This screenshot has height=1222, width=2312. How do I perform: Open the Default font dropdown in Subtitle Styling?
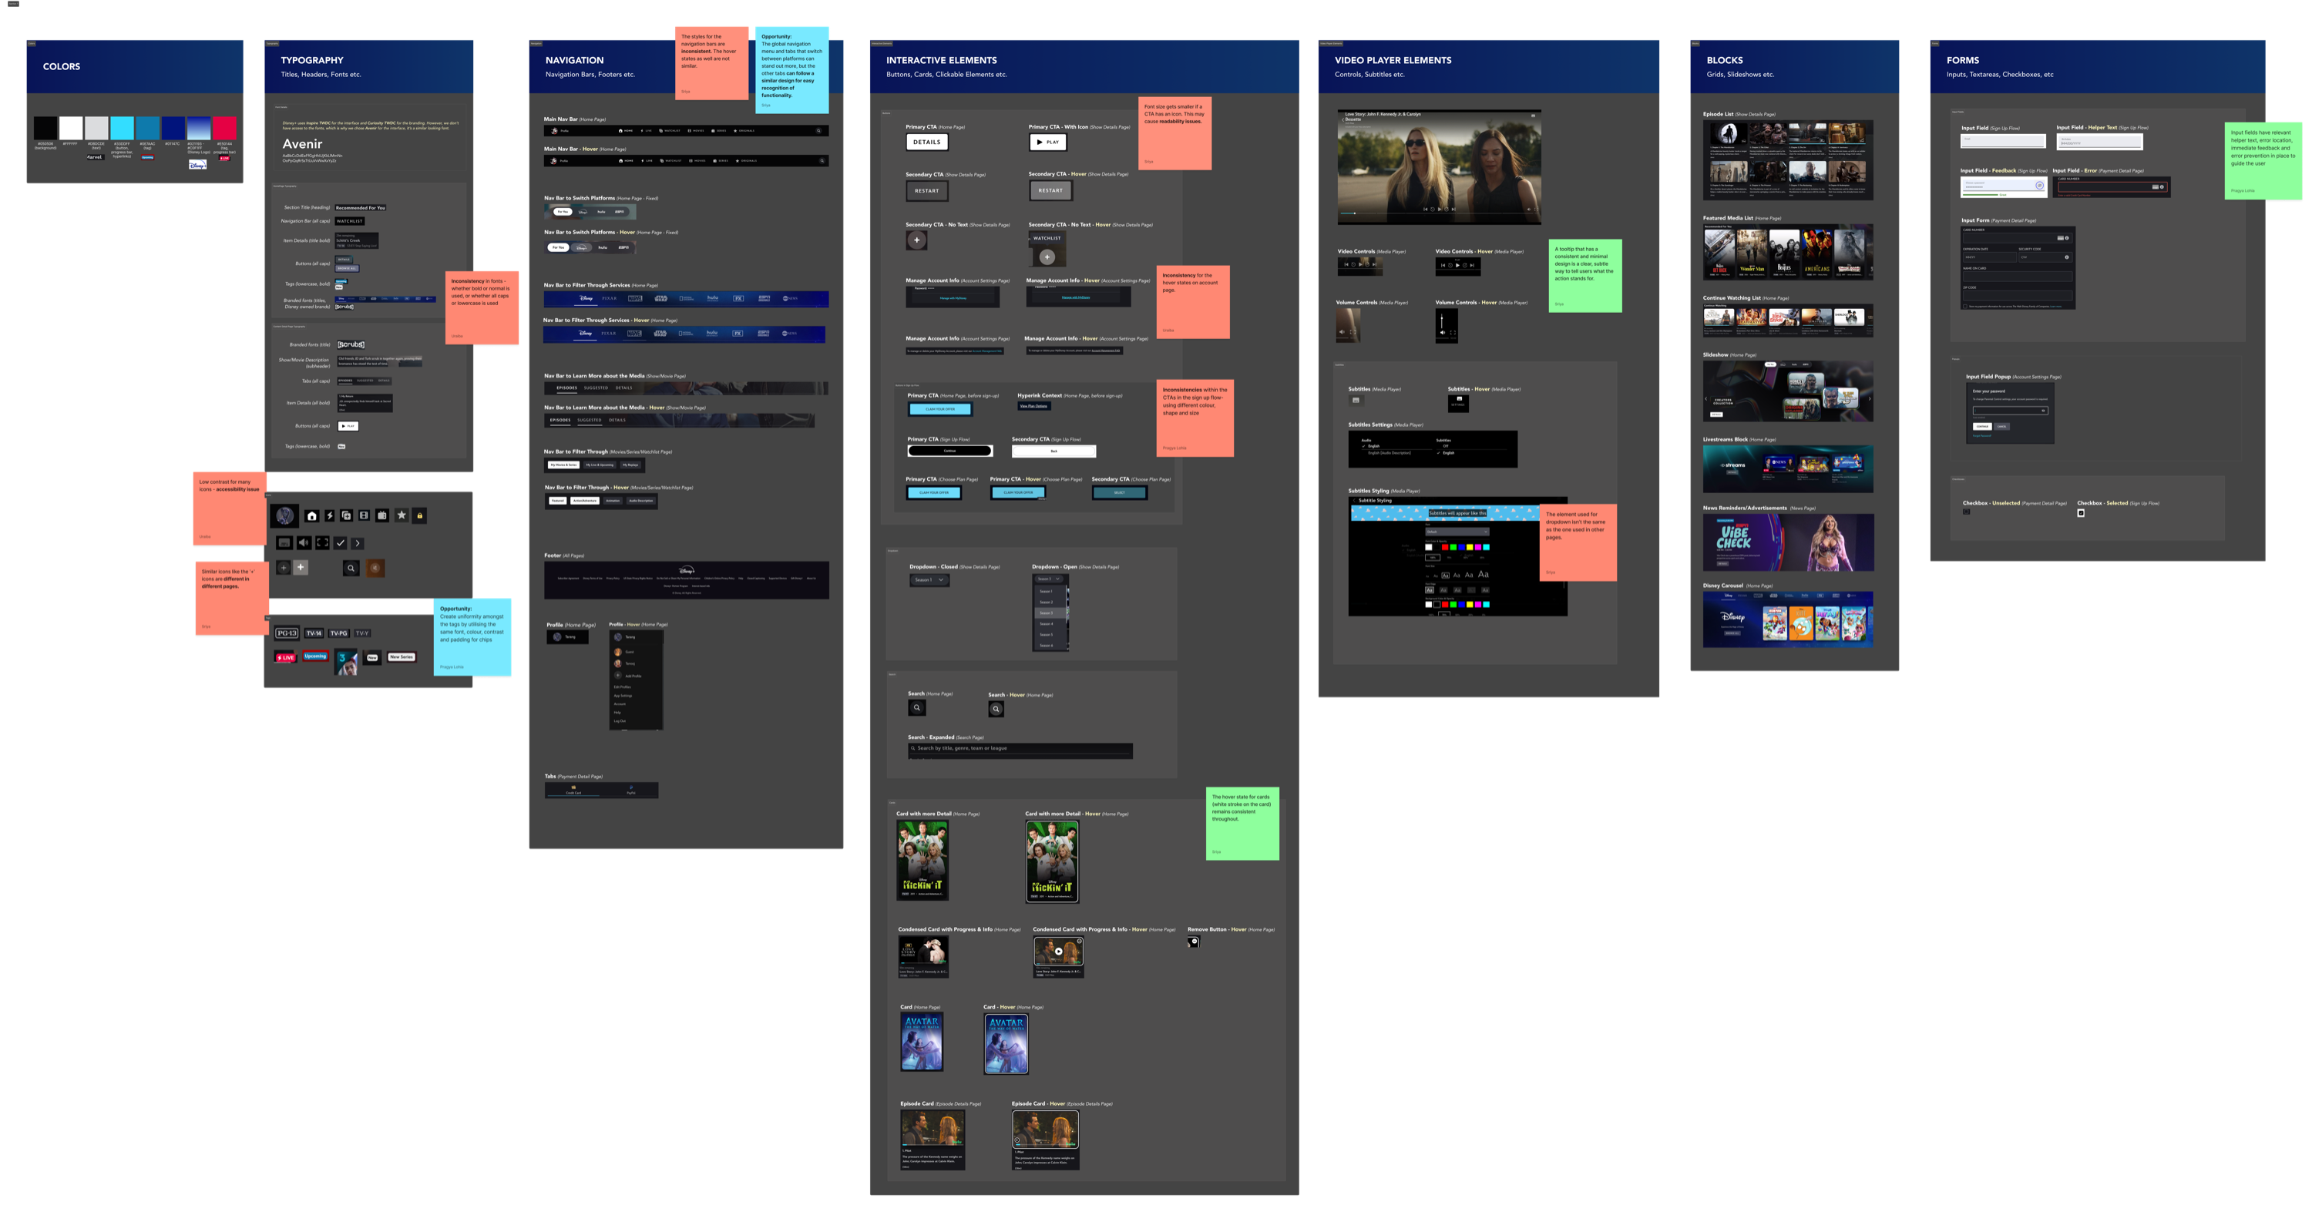(x=1457, y=531)
